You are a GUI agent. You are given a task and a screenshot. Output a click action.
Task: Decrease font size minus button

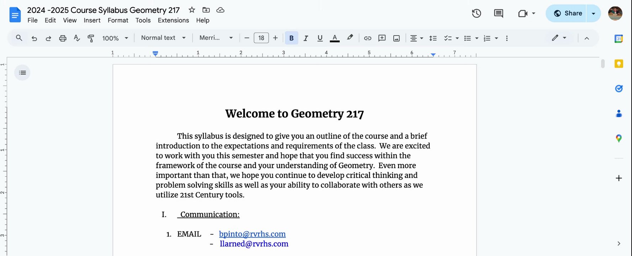247,38
